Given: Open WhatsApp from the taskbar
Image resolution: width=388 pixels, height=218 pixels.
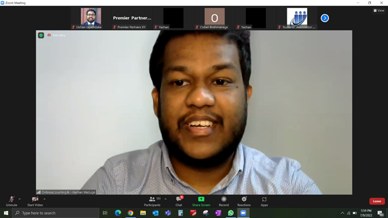Looking at the screenshot, I should click(230, 213).
